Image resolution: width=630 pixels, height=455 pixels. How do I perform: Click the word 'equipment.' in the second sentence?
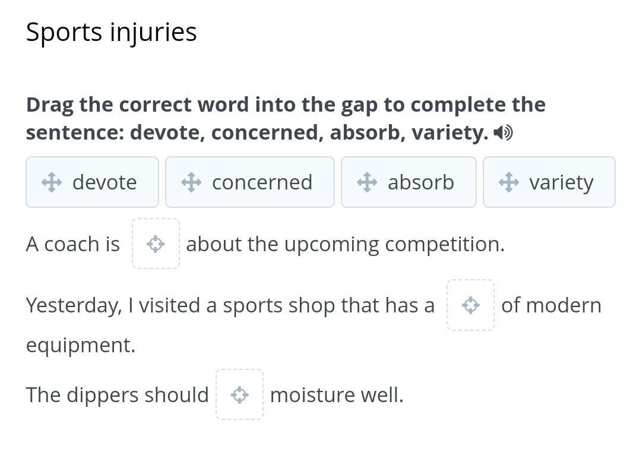point(81,345)
